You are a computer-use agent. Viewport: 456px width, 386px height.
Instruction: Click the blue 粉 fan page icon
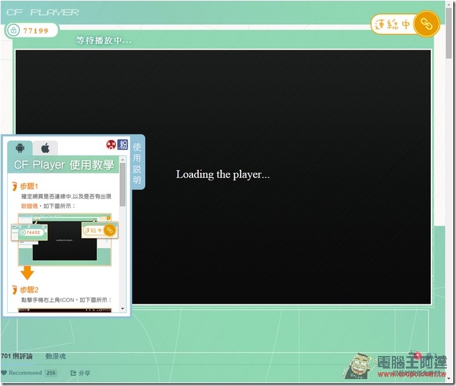click(123, 145)
